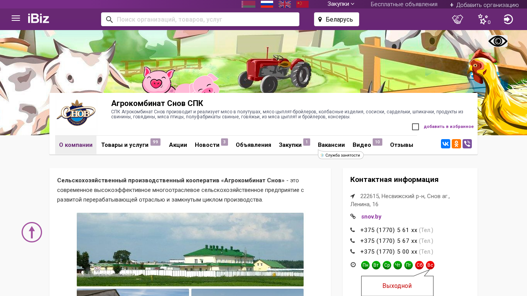Click the Агрокомбинат Снов company logo
527x296 pixels.
pyautogui.click(x=76, y=114)
